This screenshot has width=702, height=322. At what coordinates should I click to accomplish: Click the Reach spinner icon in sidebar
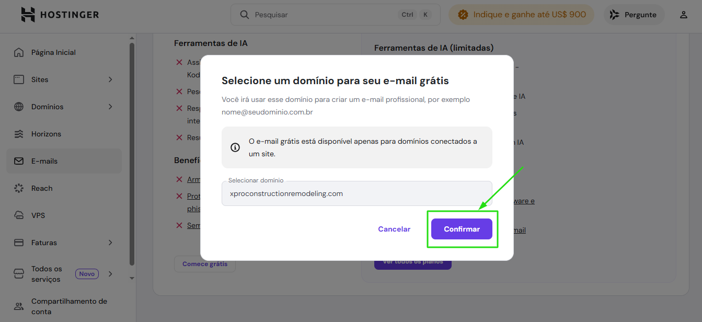pyautogui.click(x=19, y=188)
